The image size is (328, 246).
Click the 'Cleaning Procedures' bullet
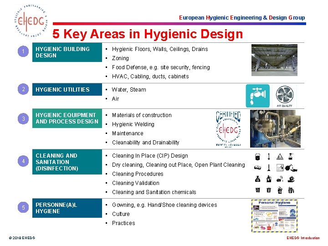[x=138, y=174]
